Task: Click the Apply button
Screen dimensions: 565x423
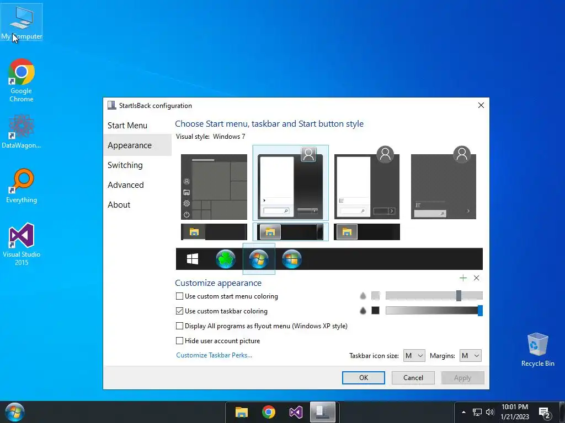Action: coord(463,378)
